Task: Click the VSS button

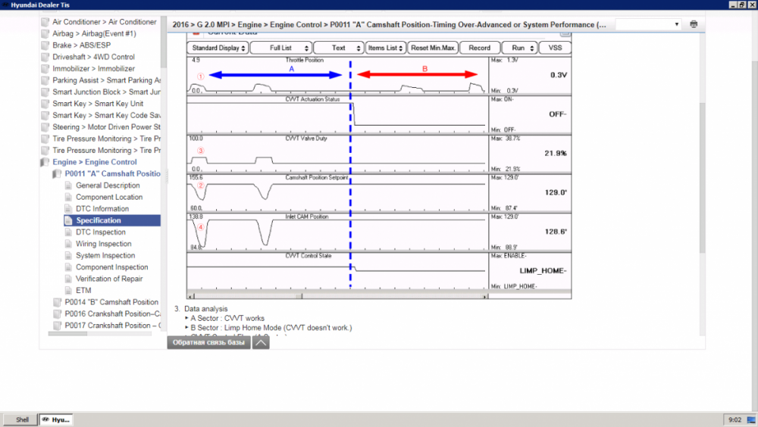Action: pyautogui.click(x=555, y=48)
